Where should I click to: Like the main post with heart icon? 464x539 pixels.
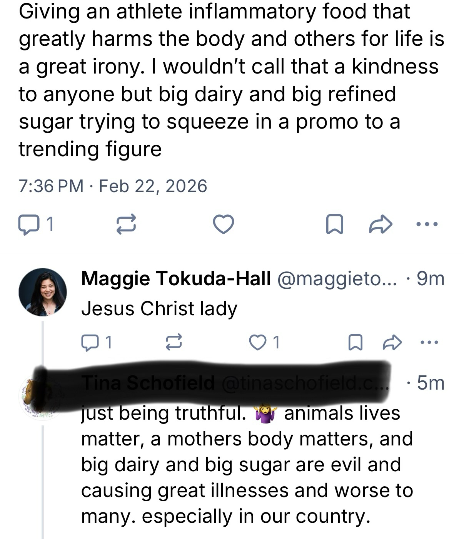point(224,224)
